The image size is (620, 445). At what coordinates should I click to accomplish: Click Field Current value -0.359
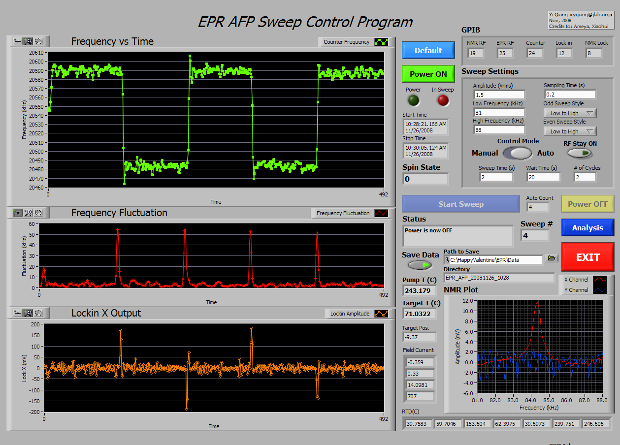[x=420, y=362]
